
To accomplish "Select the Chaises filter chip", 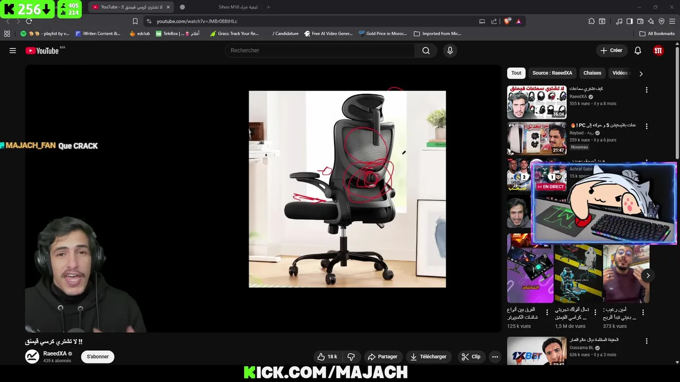I will point(592,73).
